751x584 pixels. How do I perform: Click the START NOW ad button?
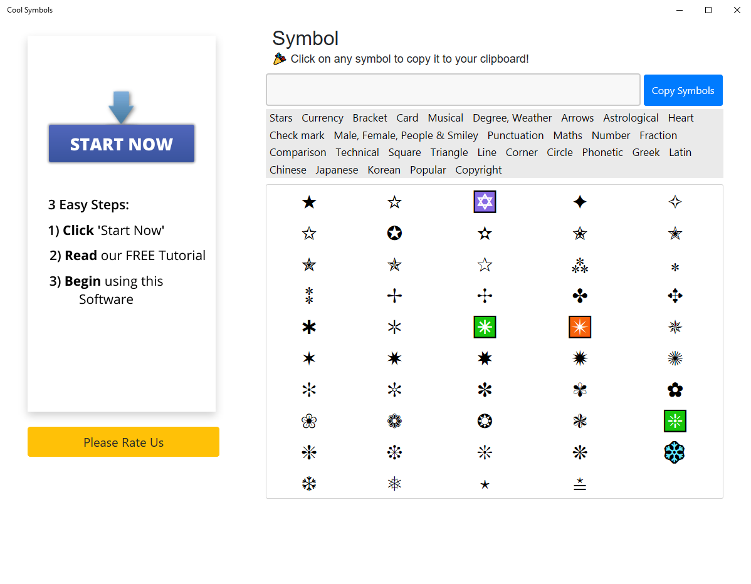point(122,144)
